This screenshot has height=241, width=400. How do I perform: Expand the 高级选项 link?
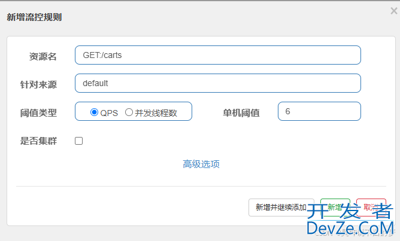coord(201,164)
